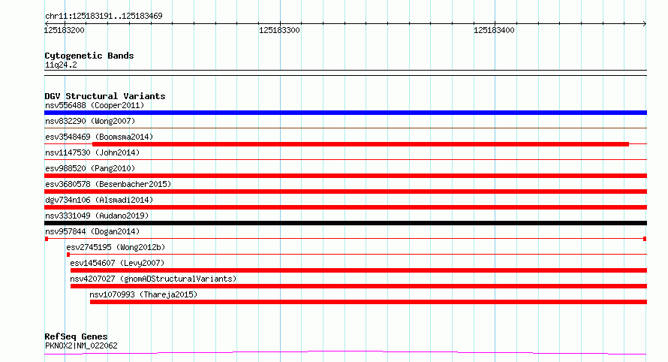668x362 pixels.
Task: Click the 11q24.2 band label
Action: pyautogui.click(x=61, y=65)
